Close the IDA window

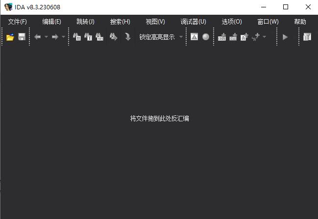point(308,7)
